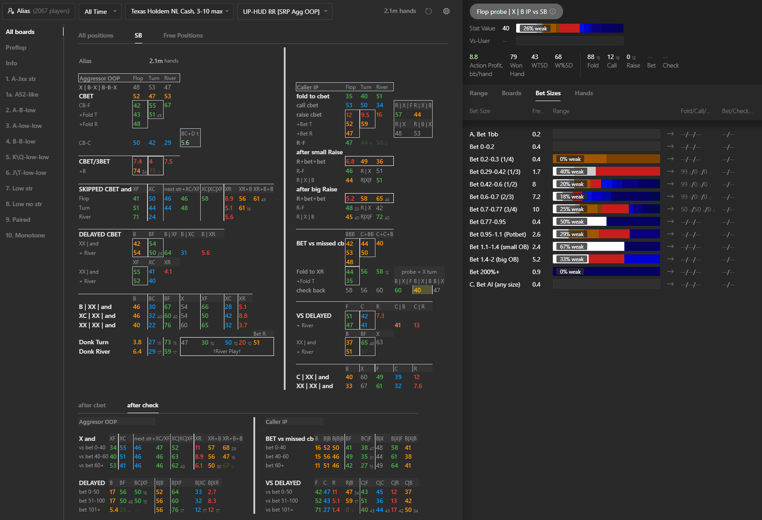
Task: Open the Texas Holdem NL Cash game dropdown
Action: coord(179,11)
